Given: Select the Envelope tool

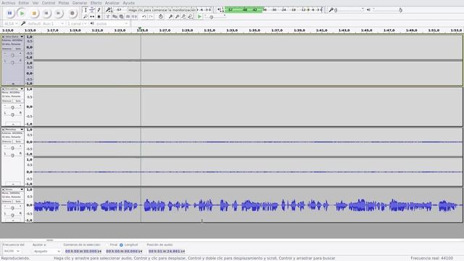Looking at the screenshot, I should pos(92,9).
